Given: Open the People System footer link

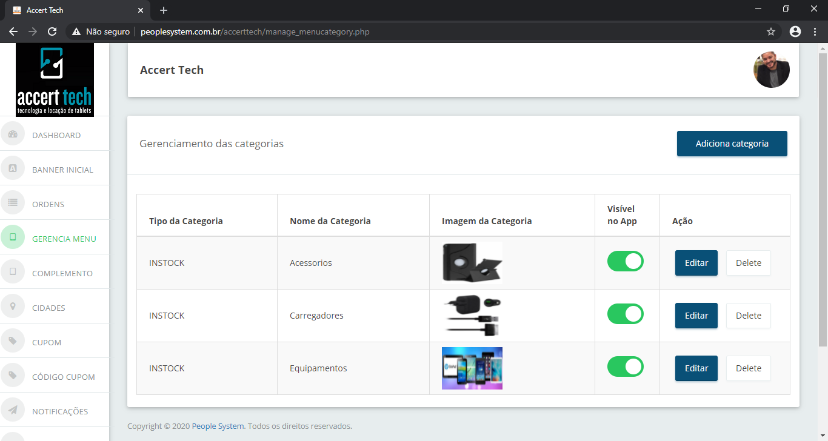Looking at the screenshot, I should (x=218, y=426).
